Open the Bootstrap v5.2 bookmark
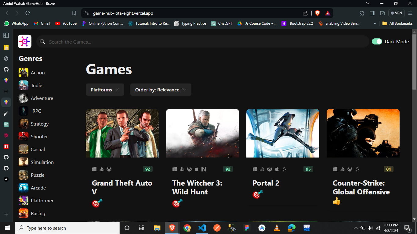Image resolution: width=417 pixels, height=234 pixels. (x=297, y=23)
